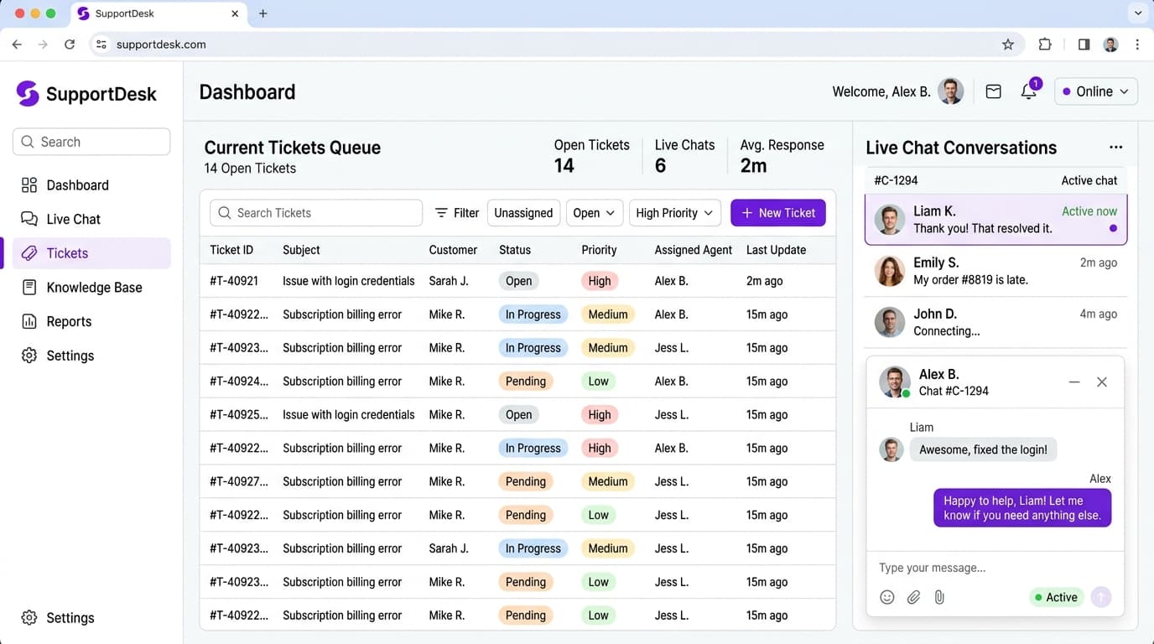The image size is (1154, 644).
Task: Open the Online status dropdown
Action: (1096, 91)
